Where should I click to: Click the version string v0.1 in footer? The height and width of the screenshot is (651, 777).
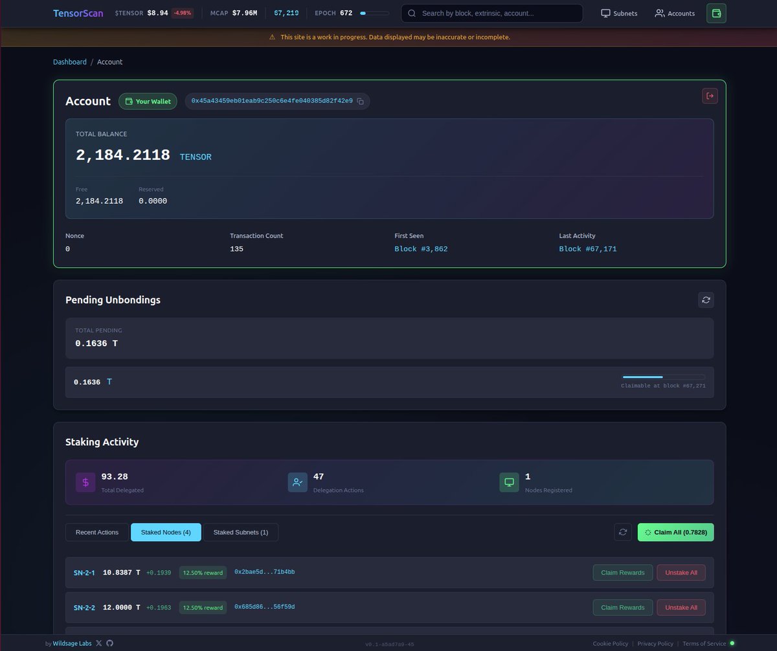pos(389,645)
